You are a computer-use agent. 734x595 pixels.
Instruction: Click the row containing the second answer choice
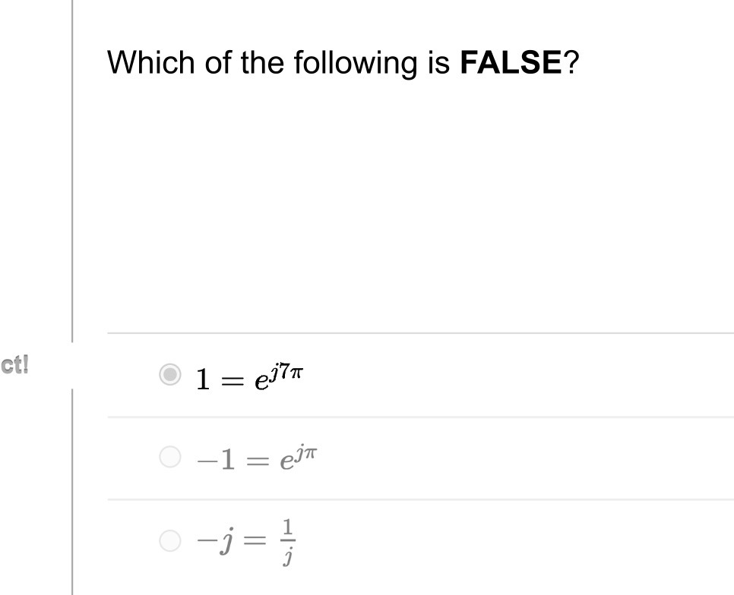click(380, 458)
